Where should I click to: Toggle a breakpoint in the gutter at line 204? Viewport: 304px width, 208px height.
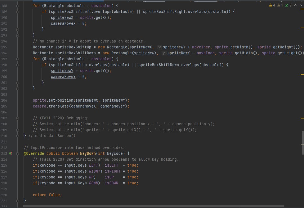tap(12, 100)
